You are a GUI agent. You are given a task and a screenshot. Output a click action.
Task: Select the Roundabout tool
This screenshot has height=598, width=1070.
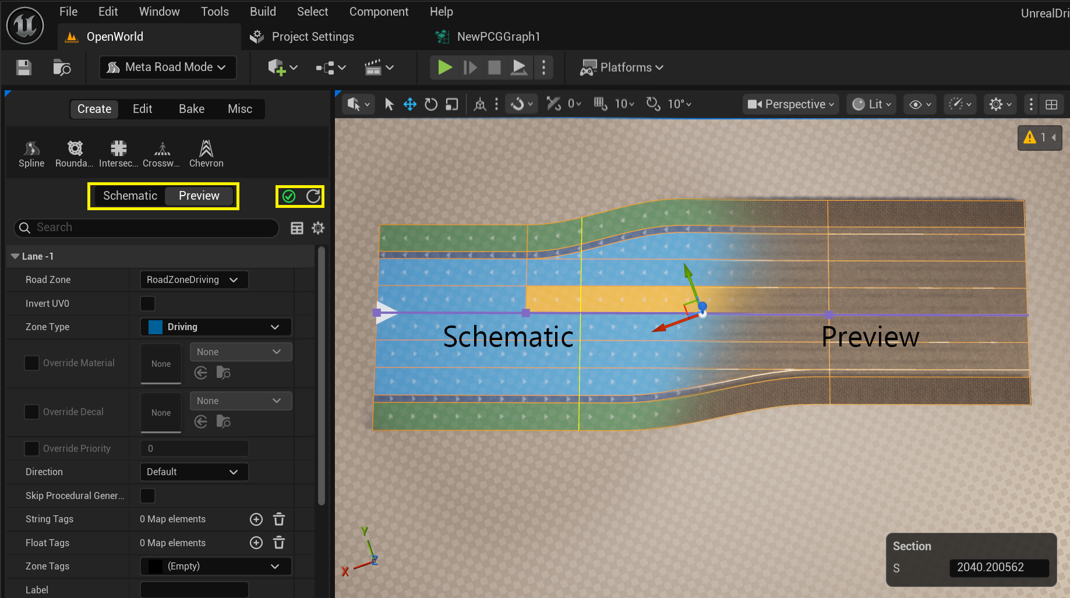click(75, 154)
